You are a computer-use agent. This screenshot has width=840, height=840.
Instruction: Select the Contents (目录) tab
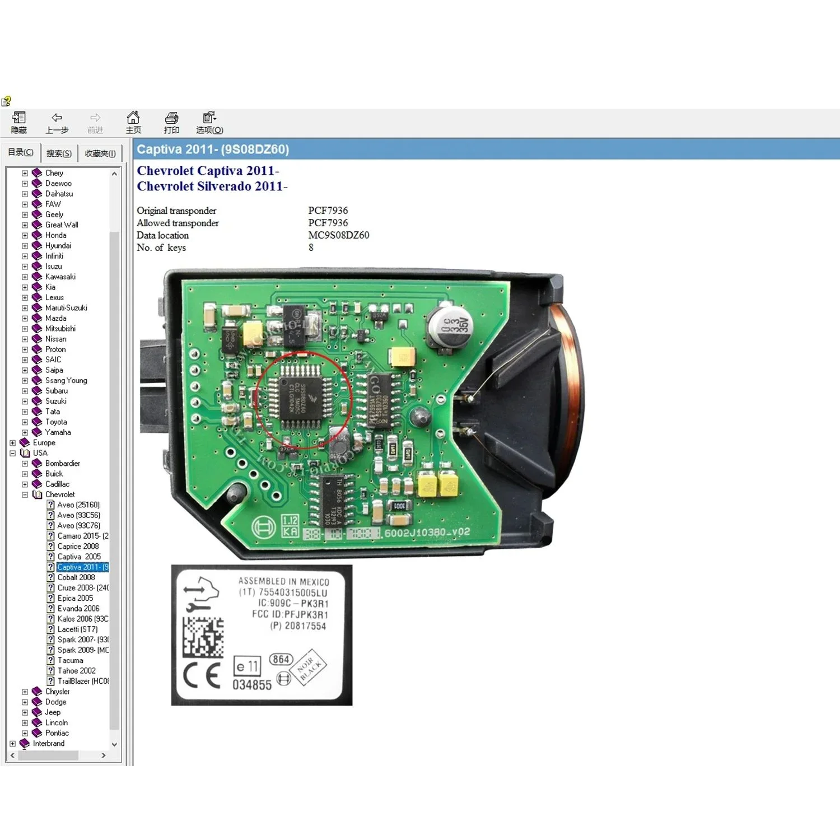pos(21,152)
